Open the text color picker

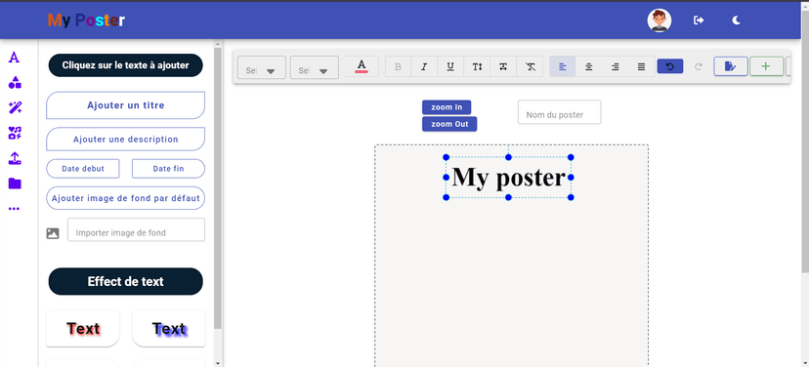pos(362,66)
